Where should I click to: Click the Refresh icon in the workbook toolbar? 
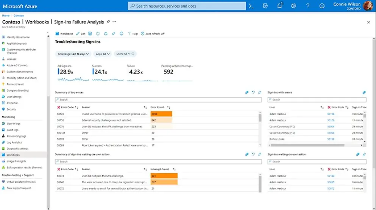98,34
